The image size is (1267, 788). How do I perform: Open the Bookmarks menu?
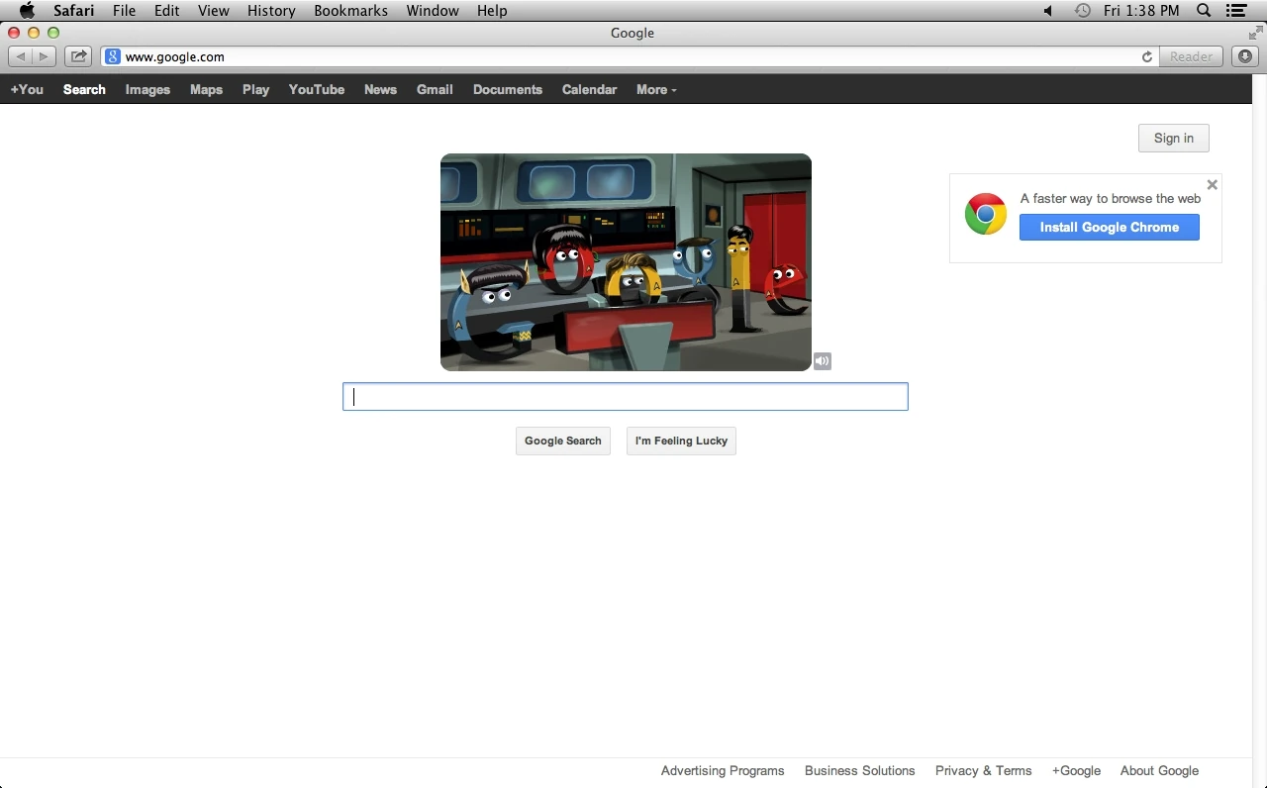pyautogui.click(x=350, y=11)
